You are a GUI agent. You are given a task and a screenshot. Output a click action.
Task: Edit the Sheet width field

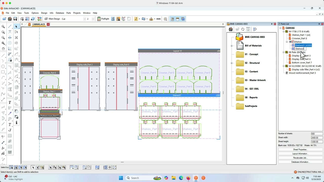pos(317,138)
